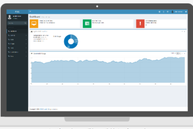
Task: Click the user avatar in the sidebar
Action: [x=9, y=17]
